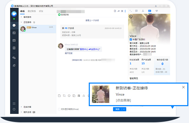This screenshot has height=123, width=189.
Task: Click the 粉丝发消息 count 1
Action: point(130,63)
